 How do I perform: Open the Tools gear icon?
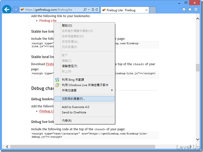[x=196, y=9]
